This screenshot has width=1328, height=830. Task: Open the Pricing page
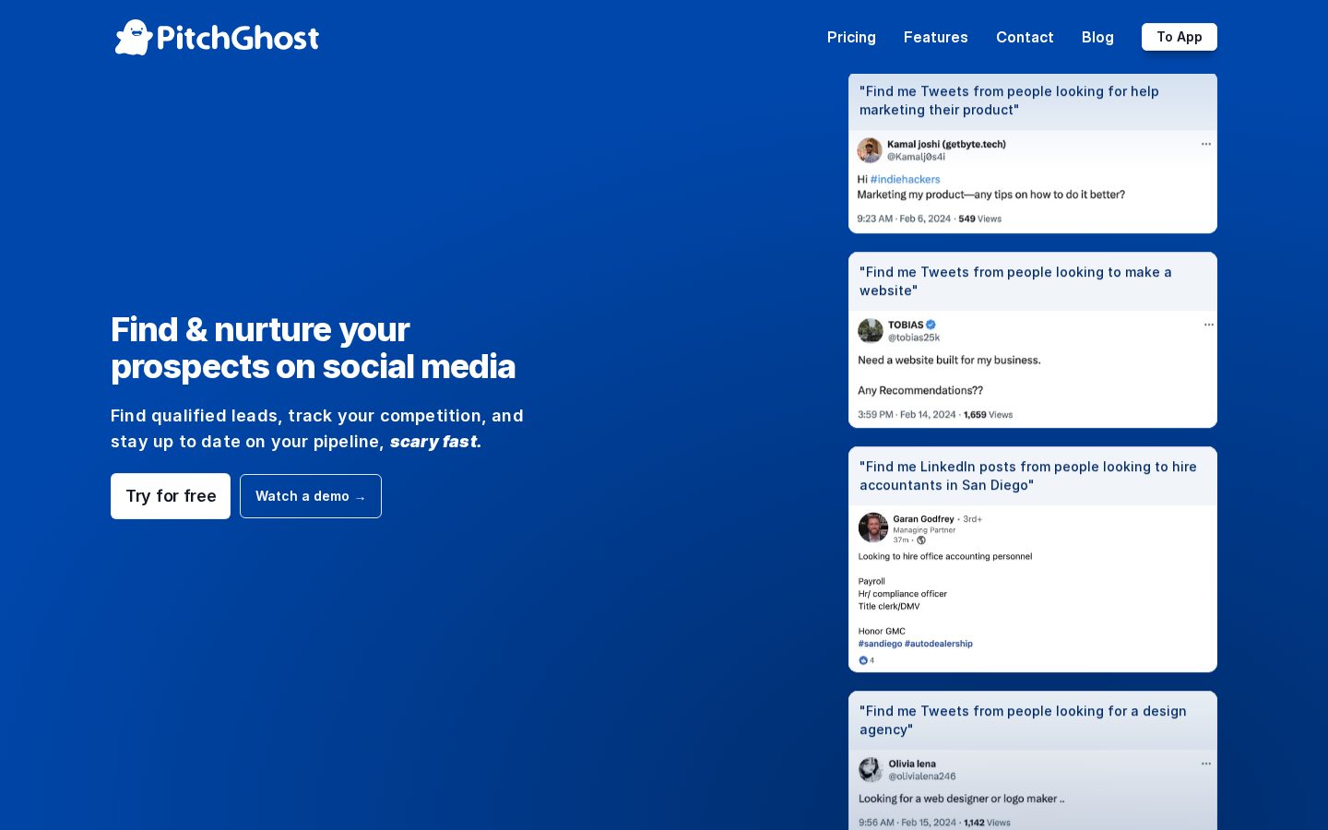pos(851,37)
